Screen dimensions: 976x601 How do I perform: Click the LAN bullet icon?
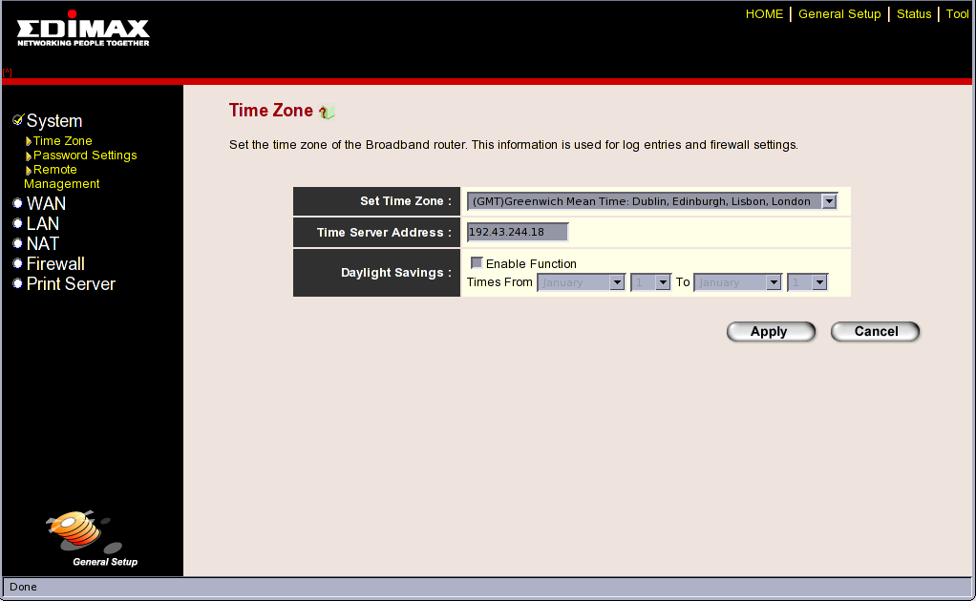17,223
